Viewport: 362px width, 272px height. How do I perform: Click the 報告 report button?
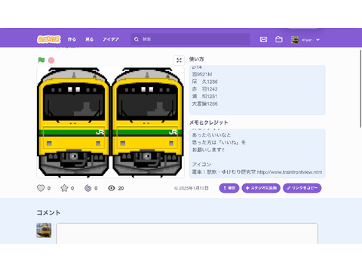pos(229,188)
